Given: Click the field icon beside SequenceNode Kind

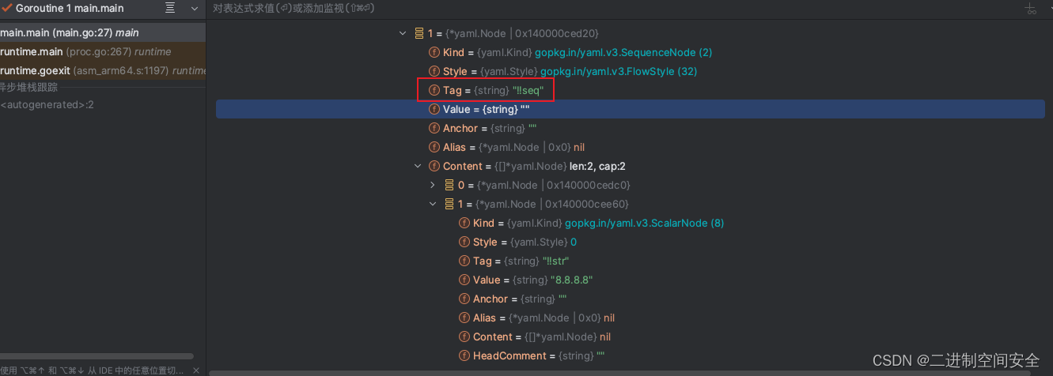Looking at the screenshot, I should coord(434,52).
